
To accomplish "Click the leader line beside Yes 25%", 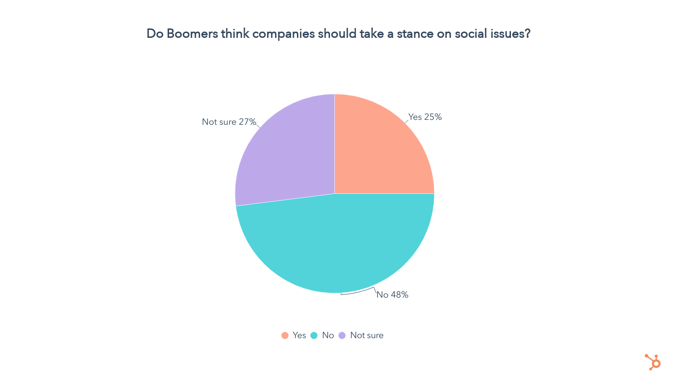I will coord(407,121).
